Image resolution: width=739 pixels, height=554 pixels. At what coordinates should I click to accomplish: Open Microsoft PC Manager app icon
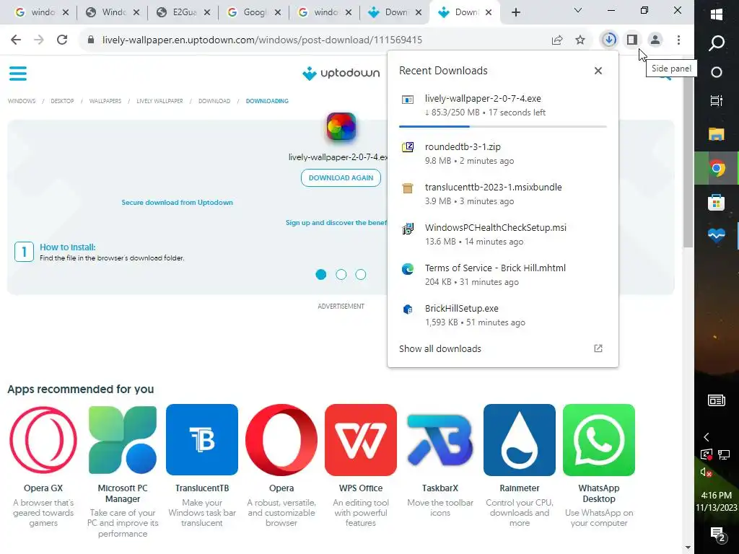tap(123, 439)
